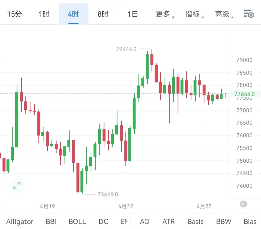Enable the Alligator indicator
Image resolution: width=261 pixels, height=229 pixels.
click(20, 222)
